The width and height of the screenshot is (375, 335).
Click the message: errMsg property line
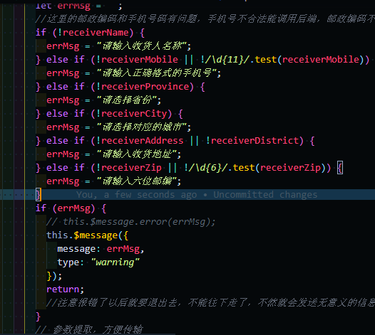101,249
